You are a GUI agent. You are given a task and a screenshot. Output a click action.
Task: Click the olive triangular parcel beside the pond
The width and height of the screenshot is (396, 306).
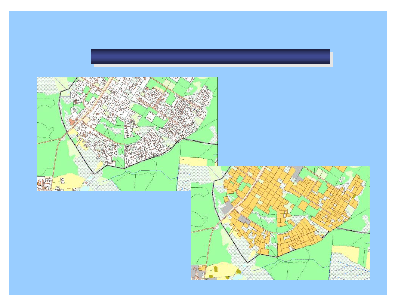238,271
